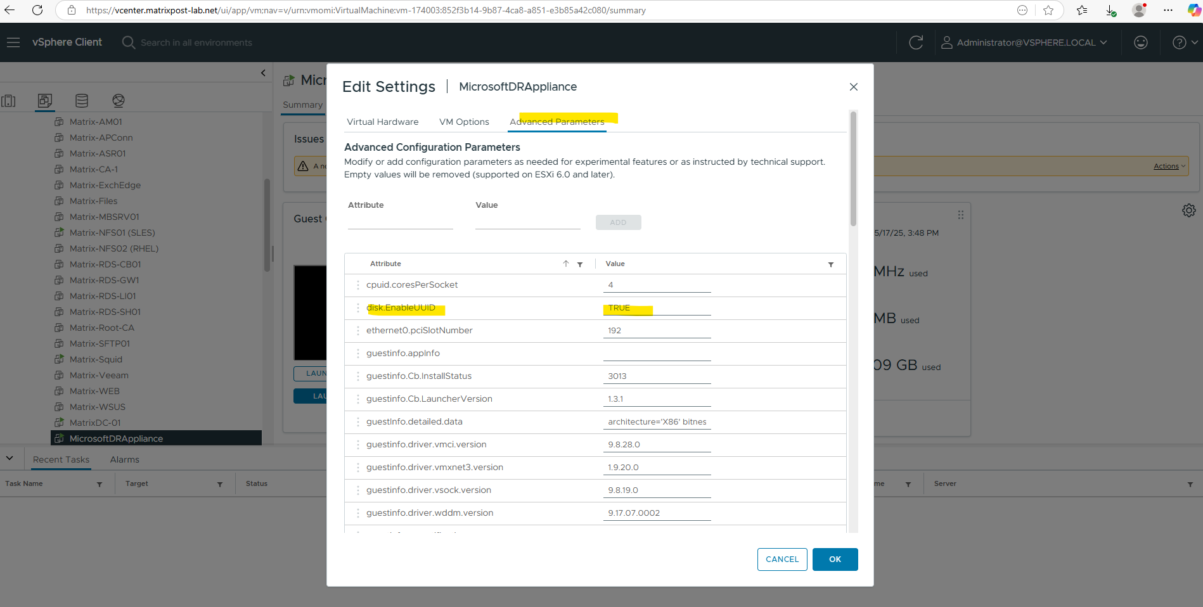Collapse the left navigation pane
This screenshot has height=607, width=1203.
click(263, 73)
